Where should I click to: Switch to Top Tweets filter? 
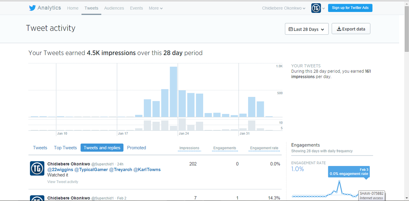(x=65, y=148)
